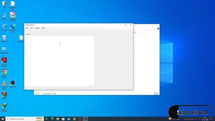
Task: Open File Explorer from the taskbar
Action: coord(58,119)
